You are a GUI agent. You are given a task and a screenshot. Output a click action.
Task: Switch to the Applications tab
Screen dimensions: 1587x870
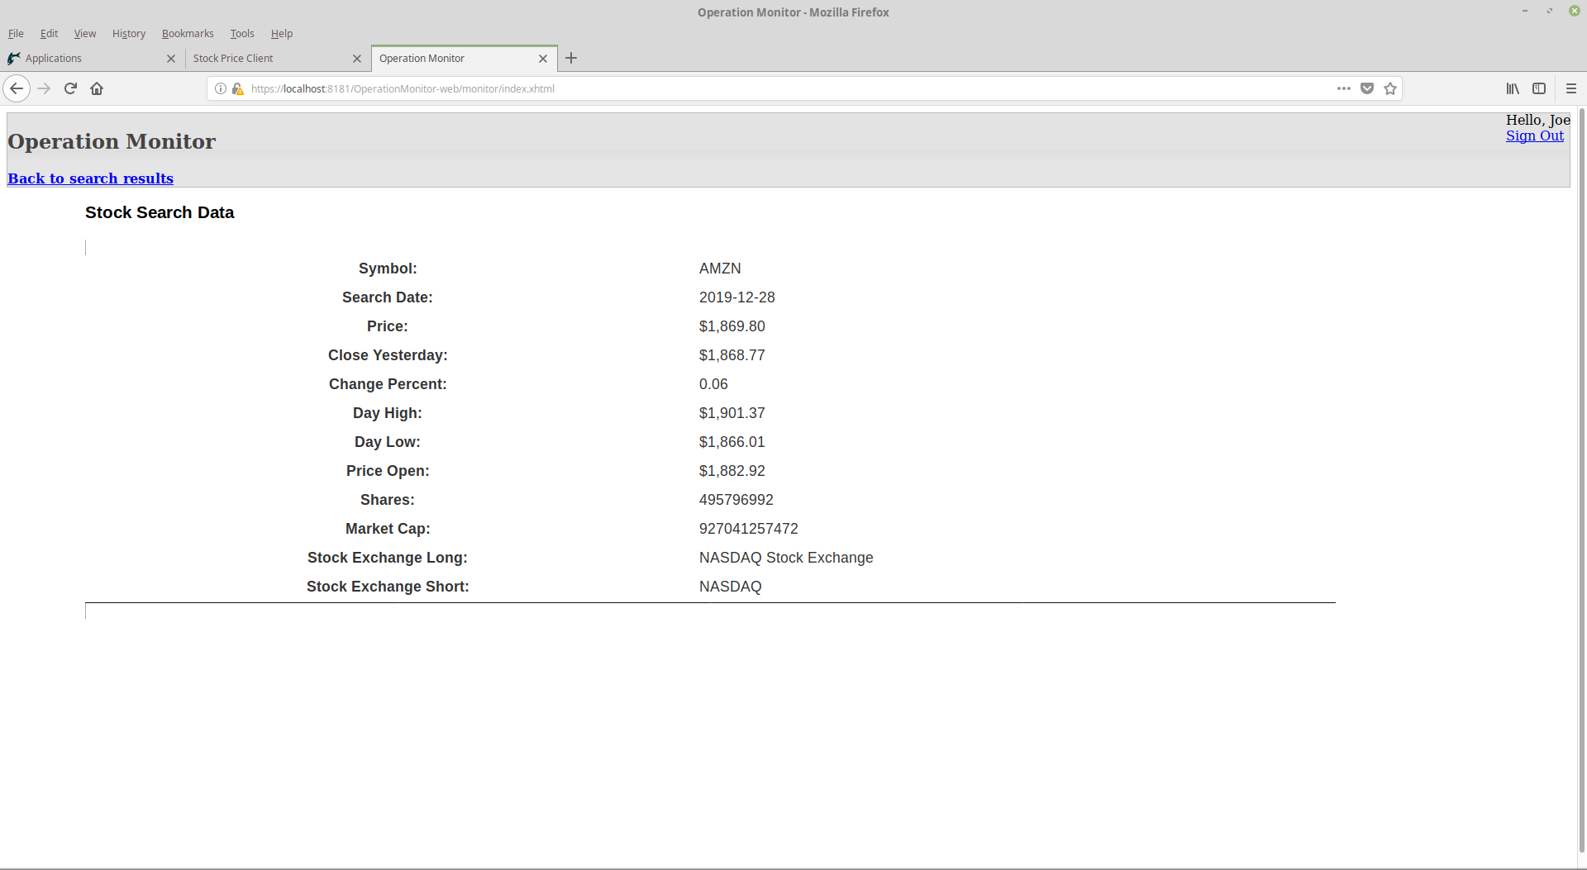tap(93, 59)
